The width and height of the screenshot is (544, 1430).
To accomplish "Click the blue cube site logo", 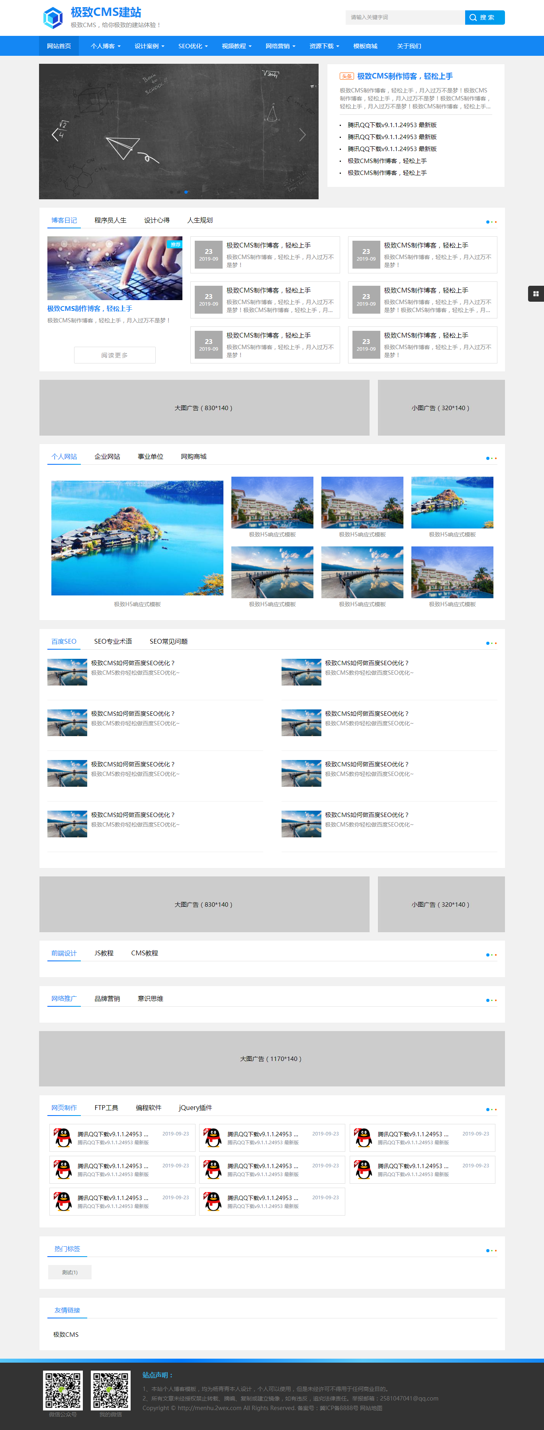I will 53,18.
